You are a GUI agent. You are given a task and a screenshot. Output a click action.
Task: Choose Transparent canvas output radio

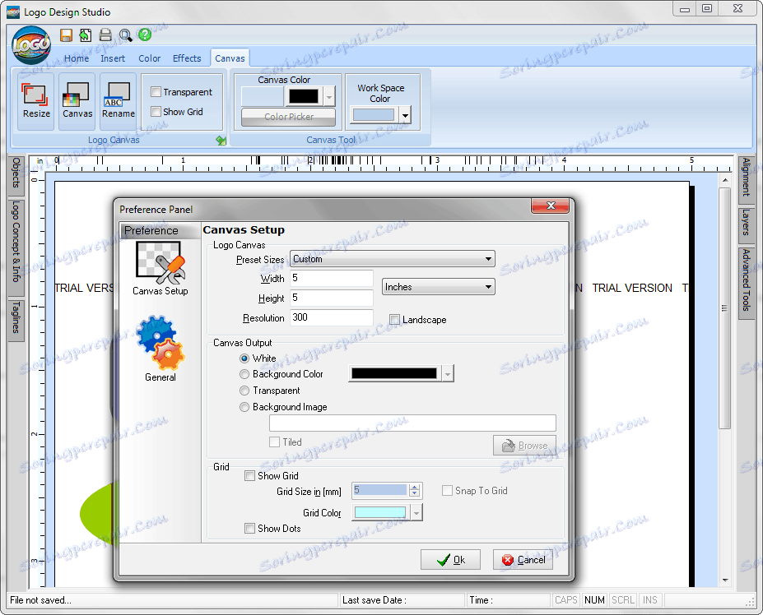click(x=244, y=391)
